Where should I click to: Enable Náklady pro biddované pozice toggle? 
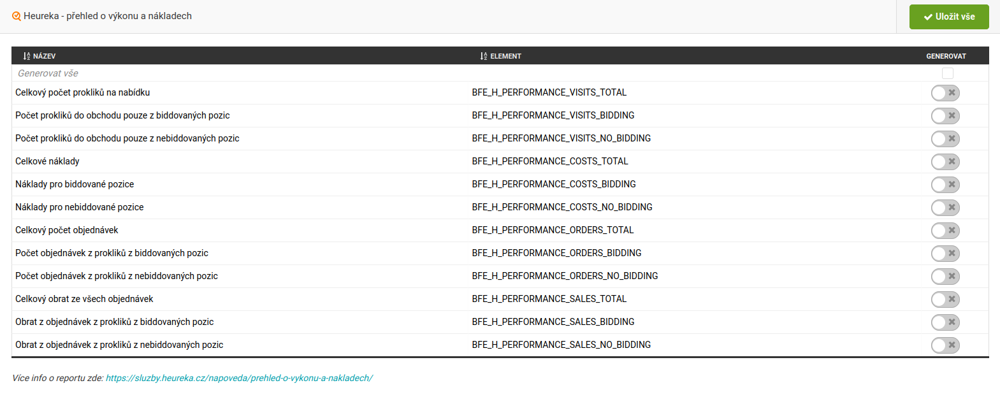pos(945,185)
